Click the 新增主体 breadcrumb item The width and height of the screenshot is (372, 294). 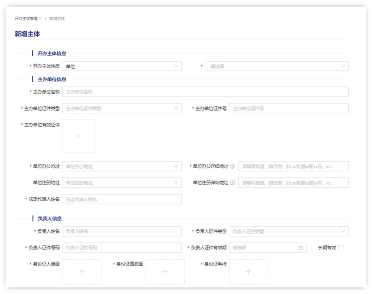pyautogui.click(x=57, y=19)
